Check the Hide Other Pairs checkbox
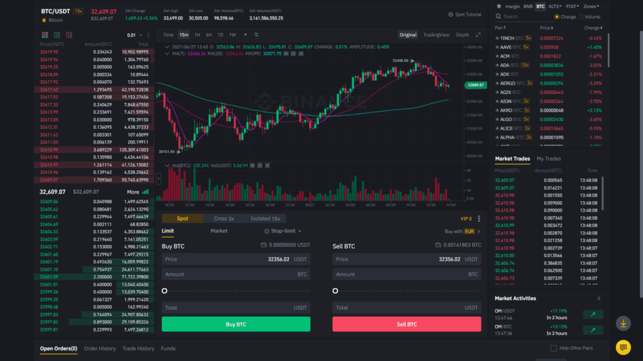643x361 pixels. click(553, 348)
